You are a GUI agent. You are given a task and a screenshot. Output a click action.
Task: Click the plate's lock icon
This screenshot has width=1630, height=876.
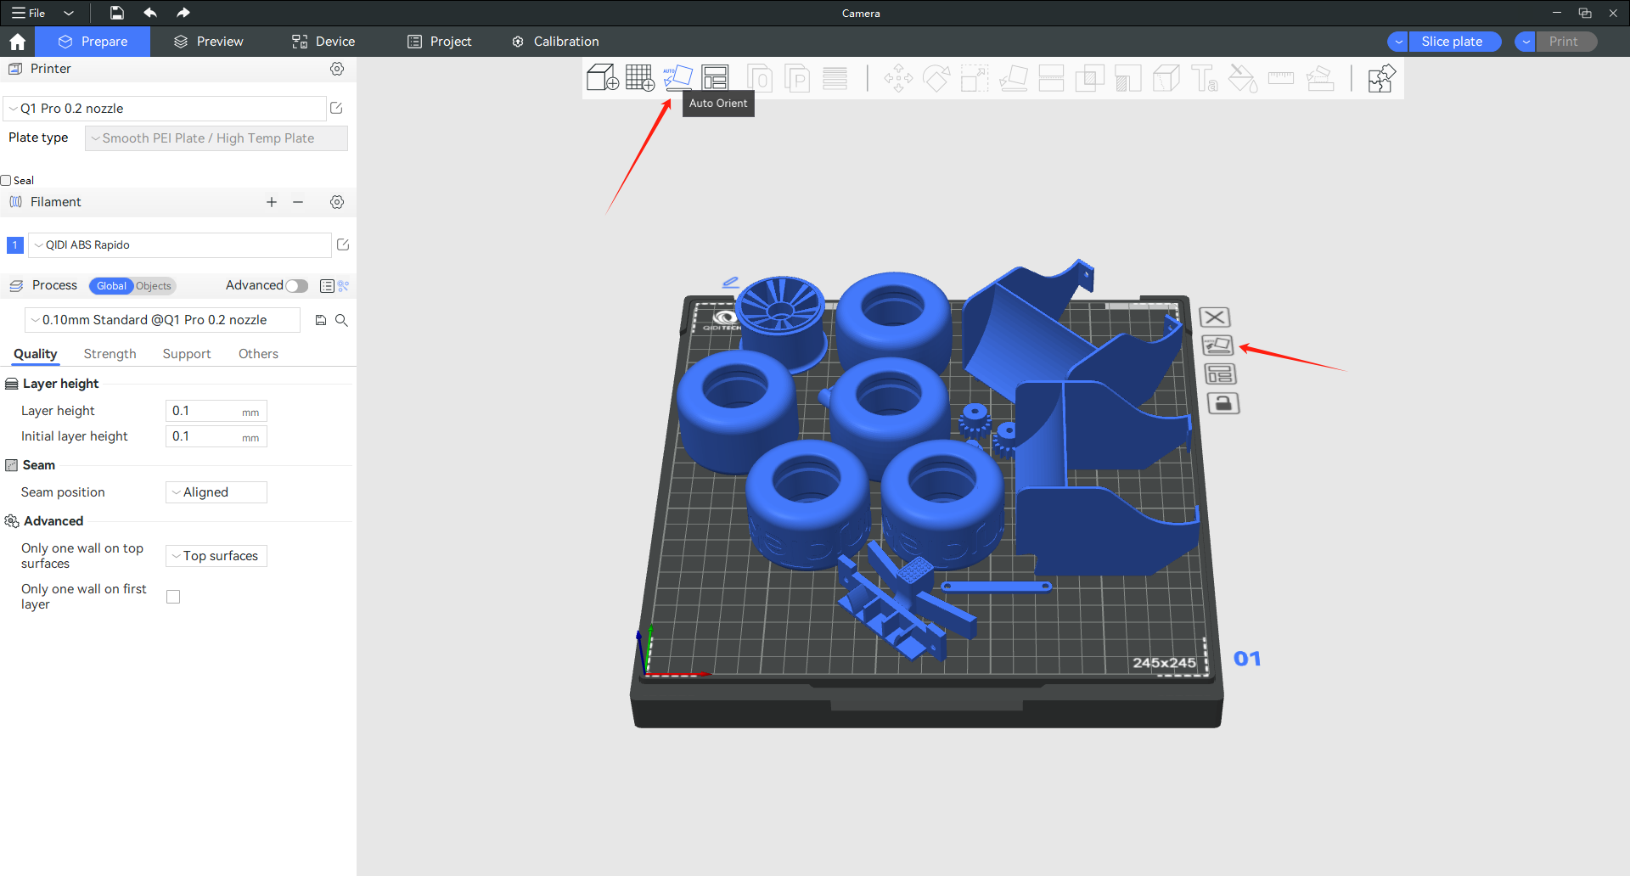tap(1222, 403)
